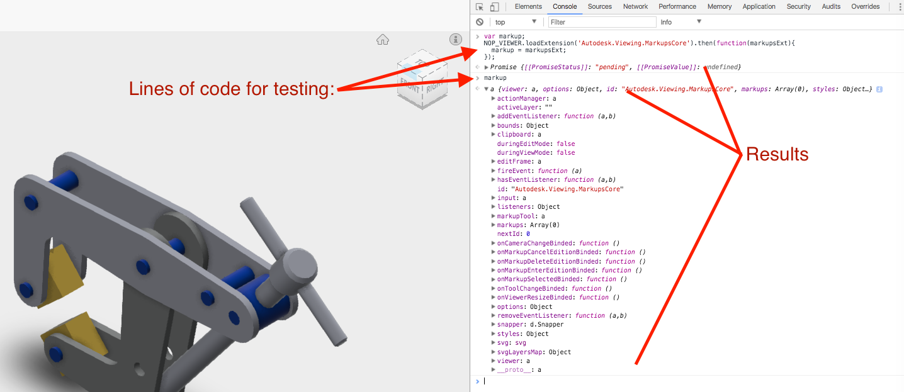Image resolution: width=904 pixels, height=392 pixels.
Task: Click the home icon in the viewer
Action: click(x=383, y=39)
